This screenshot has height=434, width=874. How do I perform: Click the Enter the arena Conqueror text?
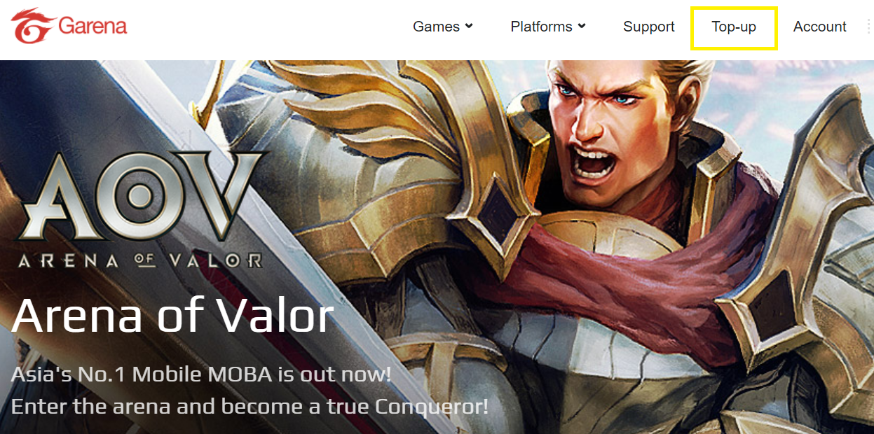(x=250, y=407)
